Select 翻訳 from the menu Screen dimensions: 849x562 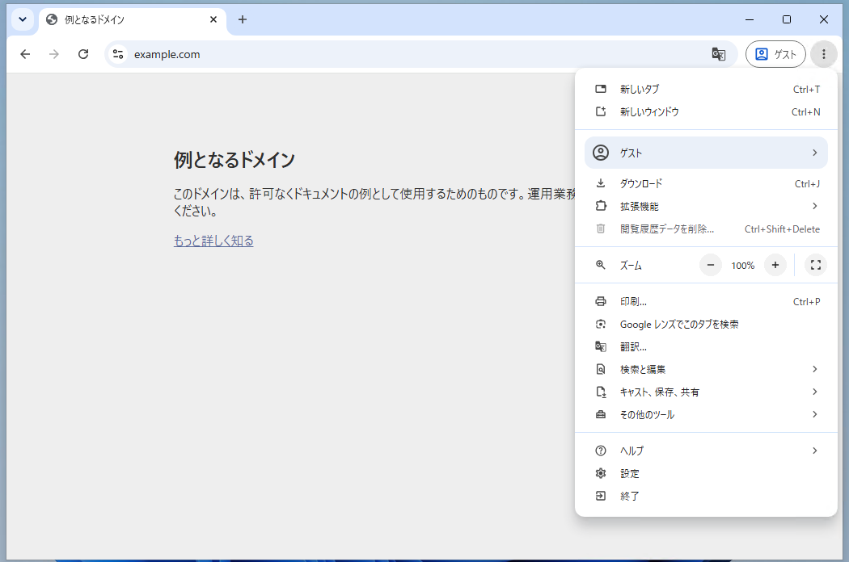coord(706,346)
